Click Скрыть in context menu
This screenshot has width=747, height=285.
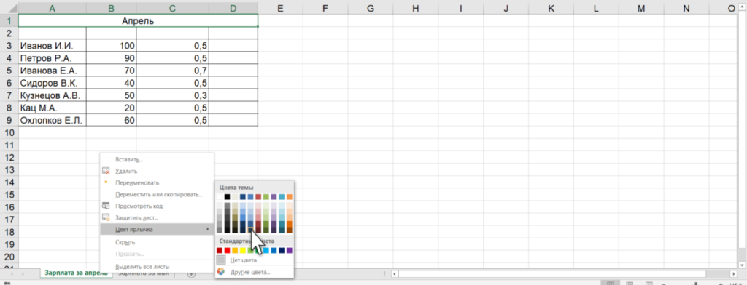[125, 242]
